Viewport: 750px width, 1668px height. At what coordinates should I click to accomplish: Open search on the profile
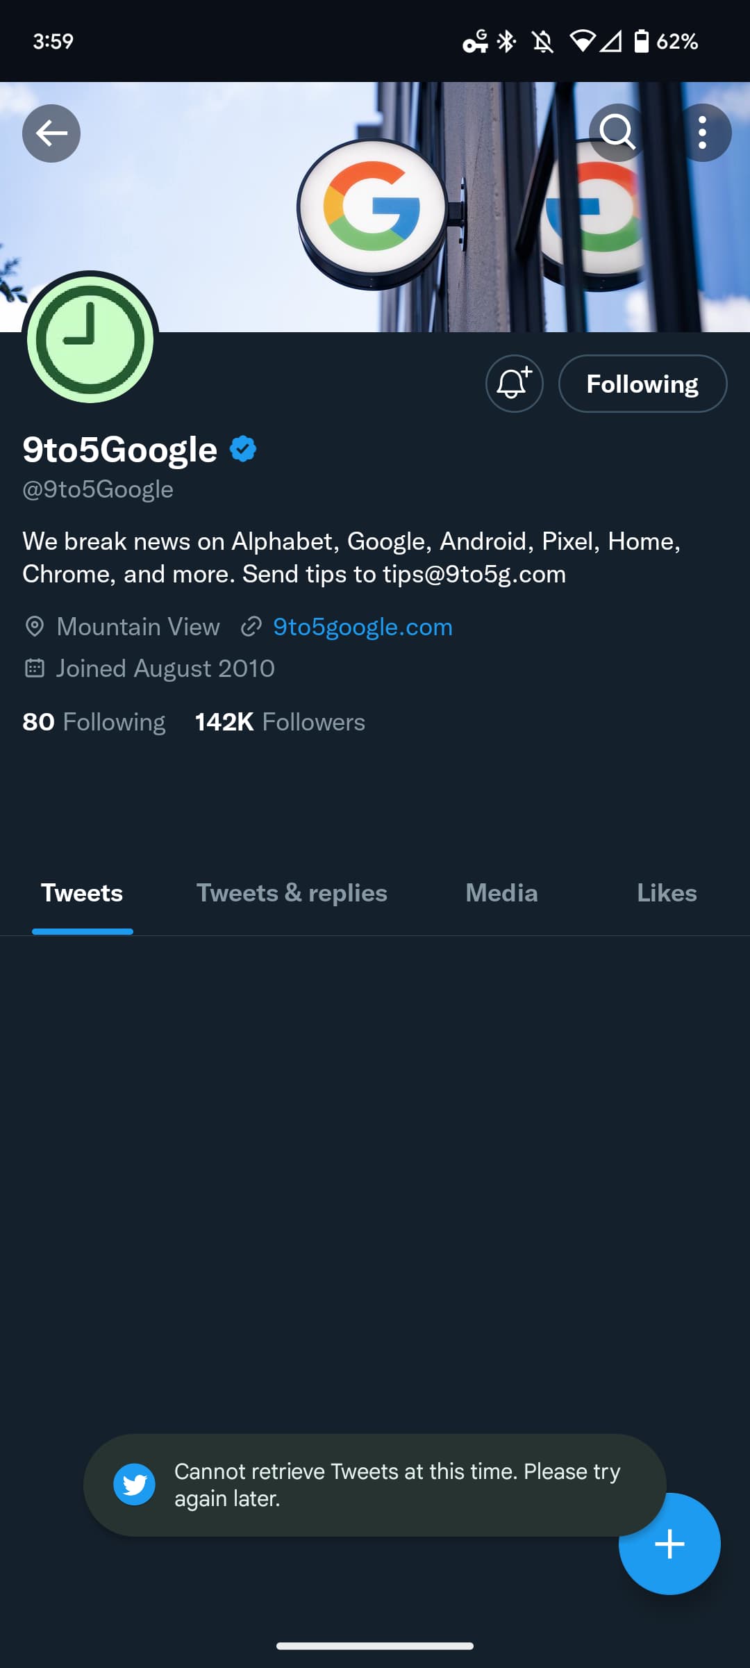[617, 132]
